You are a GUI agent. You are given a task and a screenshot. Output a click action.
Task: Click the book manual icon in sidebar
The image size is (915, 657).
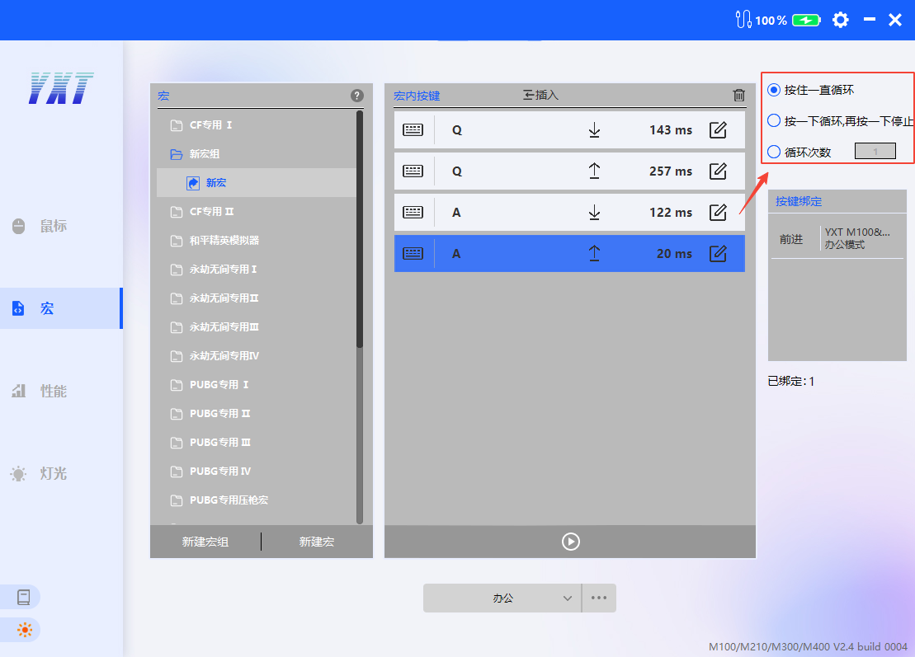pos(23,597)
